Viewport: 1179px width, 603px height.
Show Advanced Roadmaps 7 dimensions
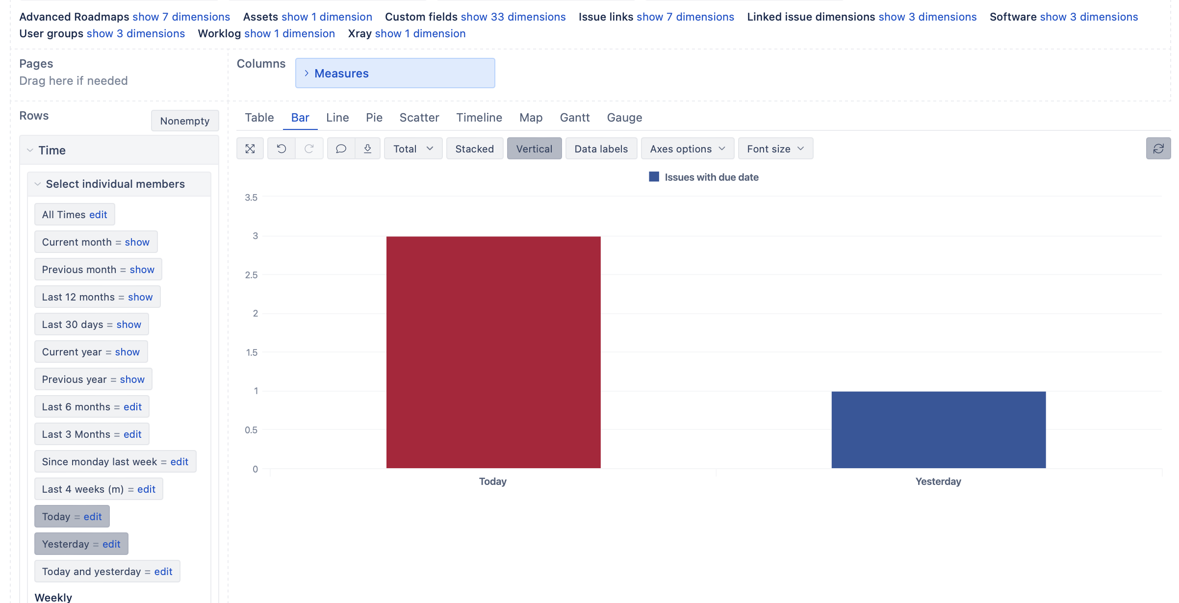tap(181, 17)
